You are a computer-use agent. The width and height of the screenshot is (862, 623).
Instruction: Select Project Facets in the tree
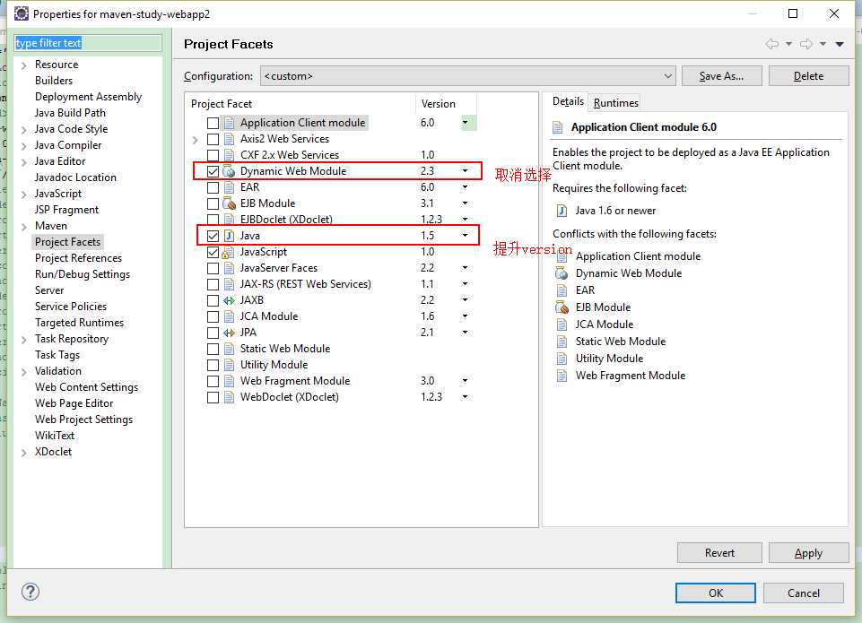pos(67,242)
